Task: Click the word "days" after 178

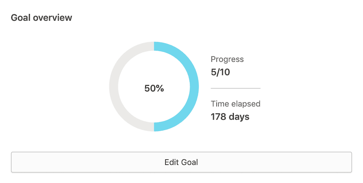Action: click(239, 116)
